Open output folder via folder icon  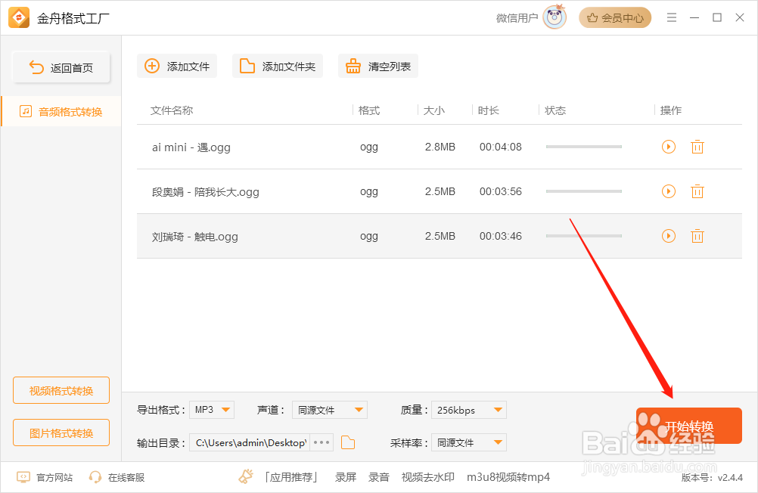(x=347, y=442)
